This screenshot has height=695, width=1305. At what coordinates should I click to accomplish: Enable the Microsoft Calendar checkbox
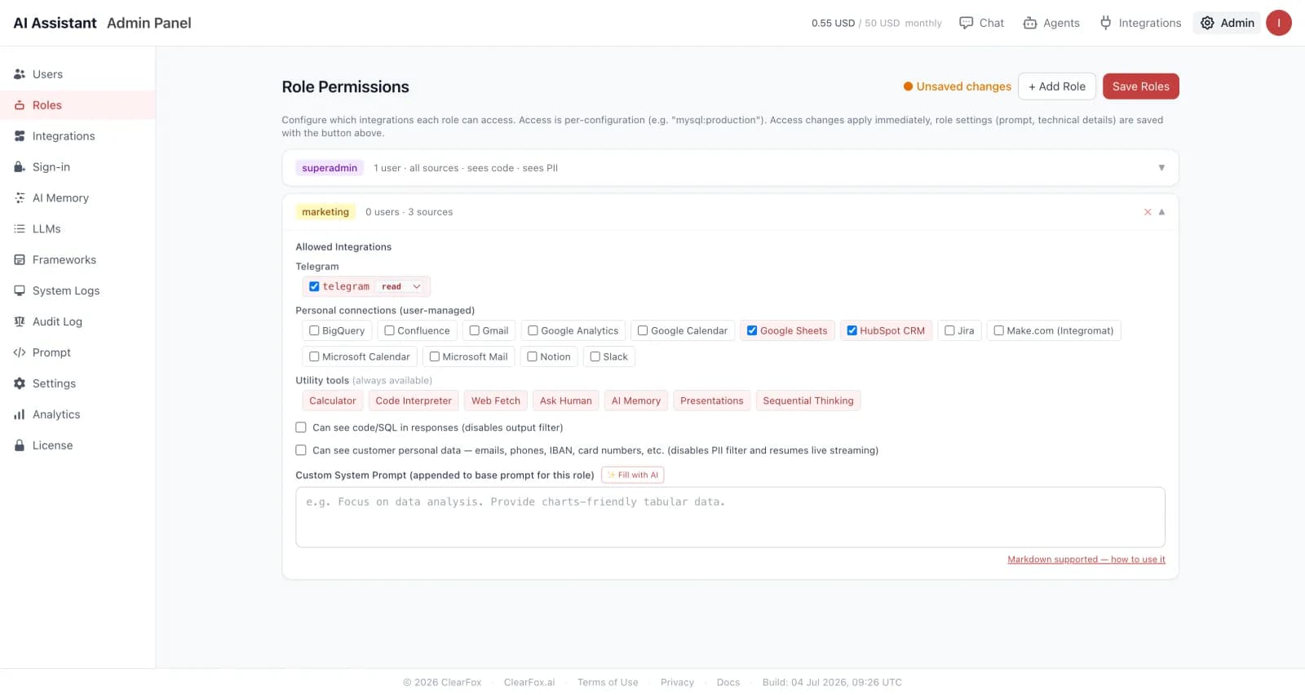tap(314, 356)
